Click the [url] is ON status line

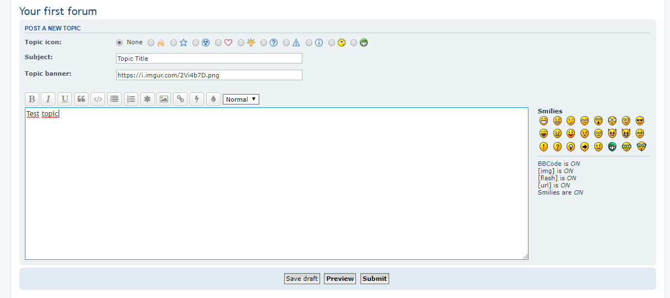pos(554,185)
